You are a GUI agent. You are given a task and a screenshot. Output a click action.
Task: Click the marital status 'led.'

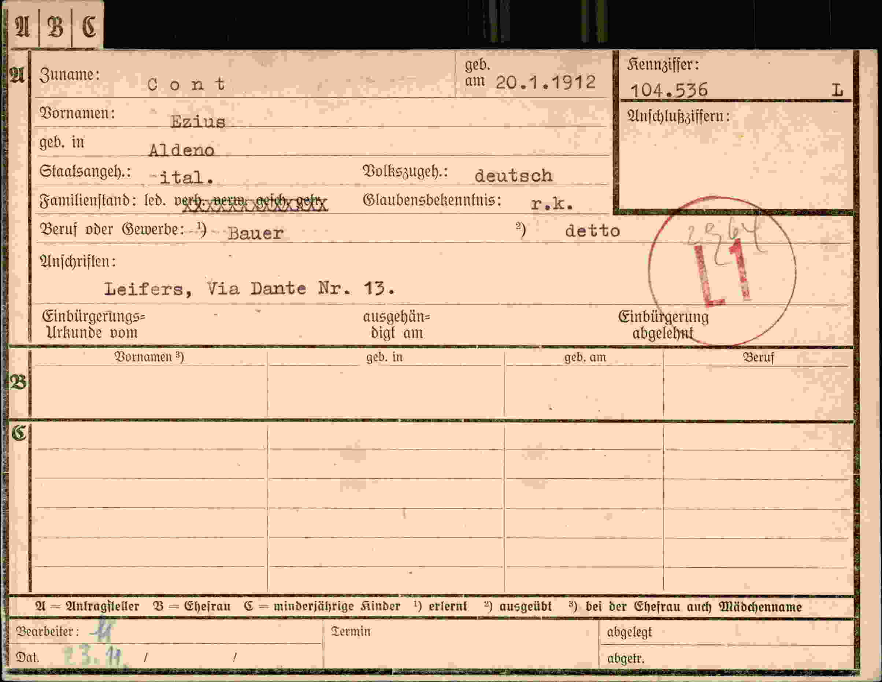pos(155,200)
